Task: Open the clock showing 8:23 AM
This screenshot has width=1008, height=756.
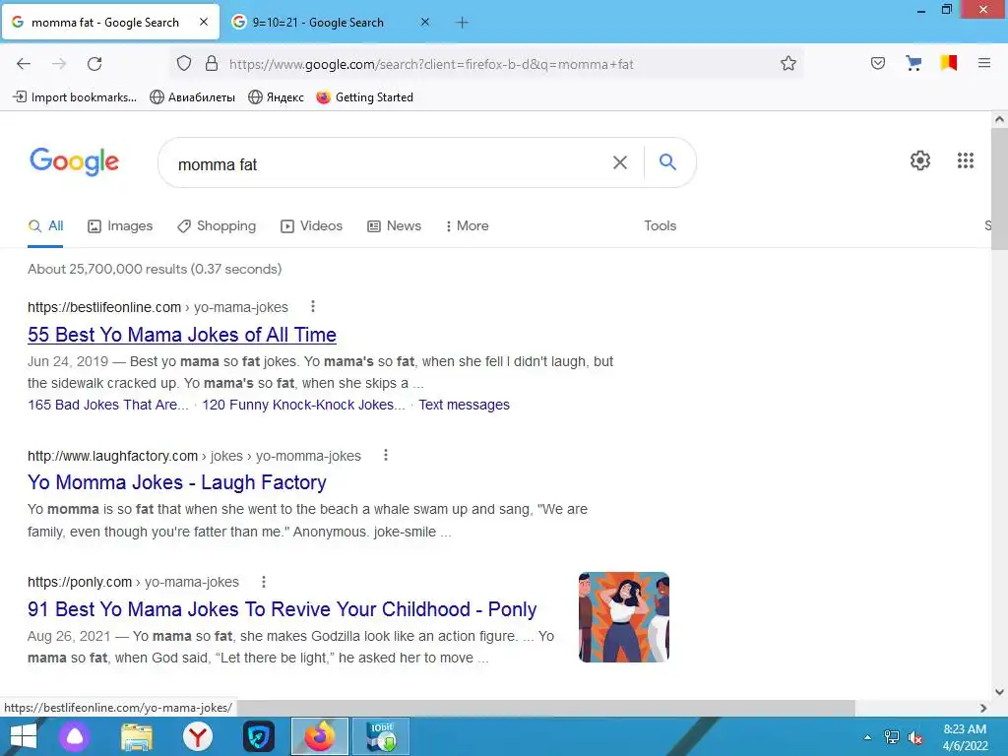Action: (x=965, y=737)
